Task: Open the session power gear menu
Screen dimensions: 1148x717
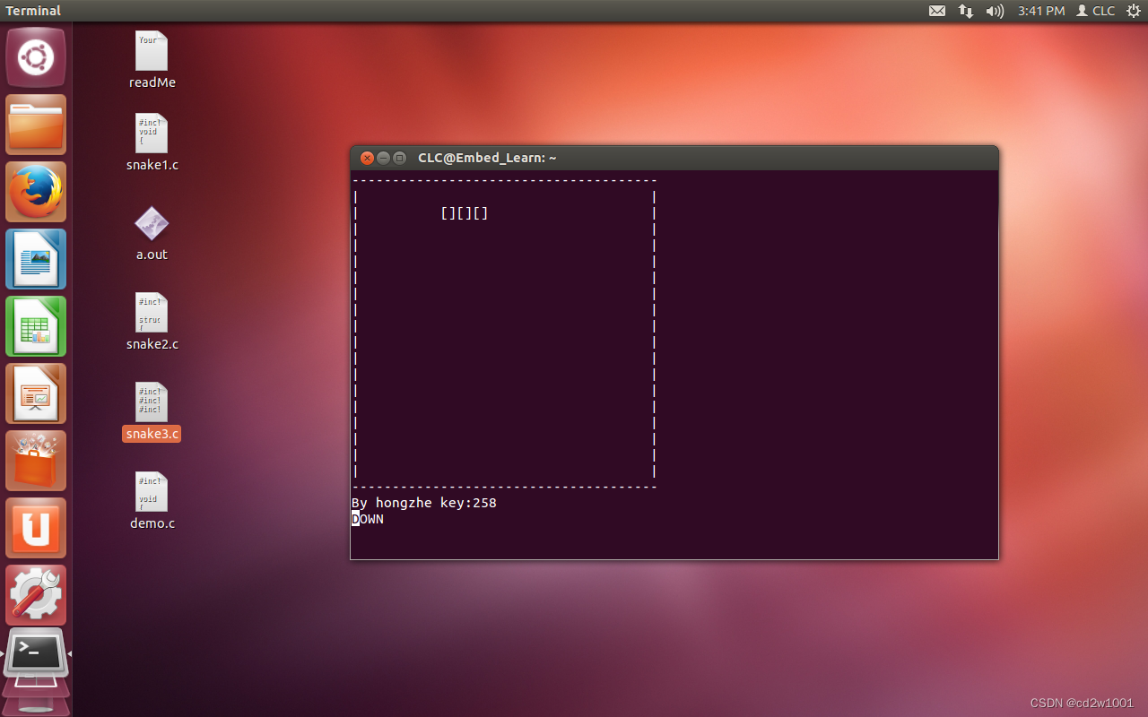Action: click(1133, 11)
